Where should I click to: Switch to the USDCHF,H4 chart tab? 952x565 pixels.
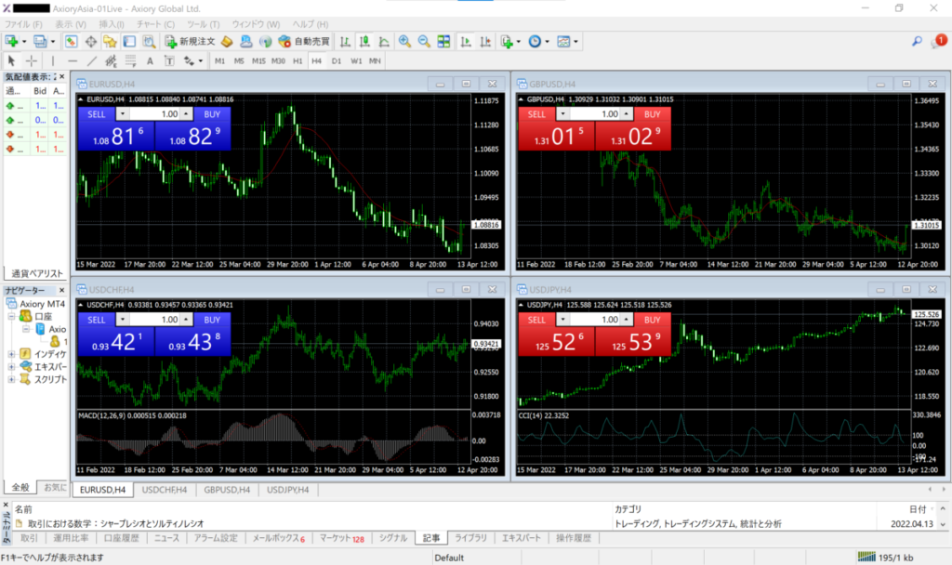[x=165, y=490]
